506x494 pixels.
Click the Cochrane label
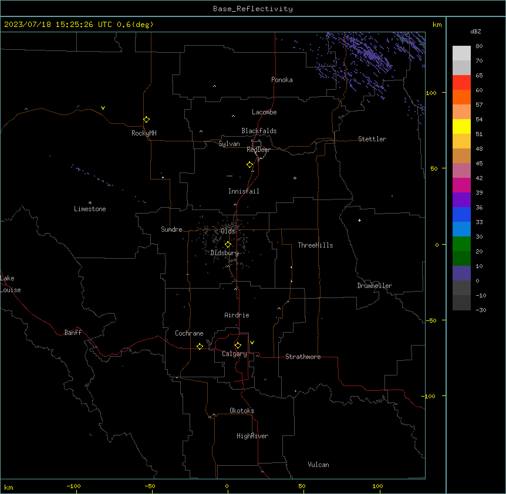pos(189,333)
